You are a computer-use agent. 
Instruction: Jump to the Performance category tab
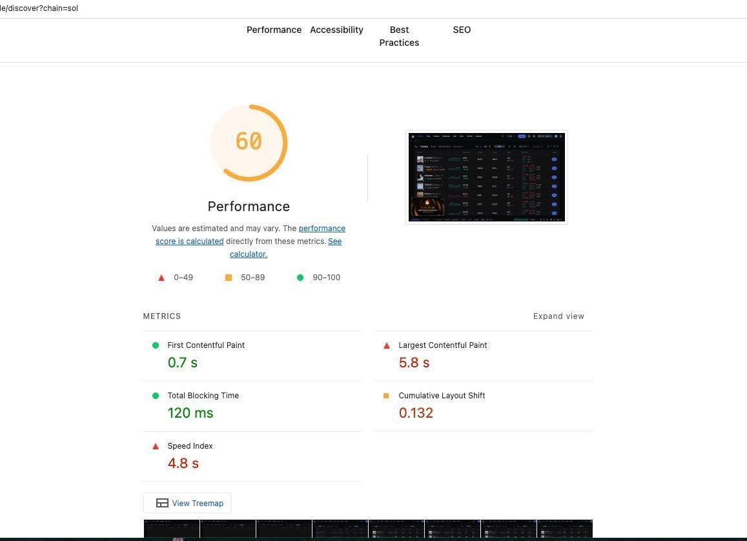tap(274, 30)
